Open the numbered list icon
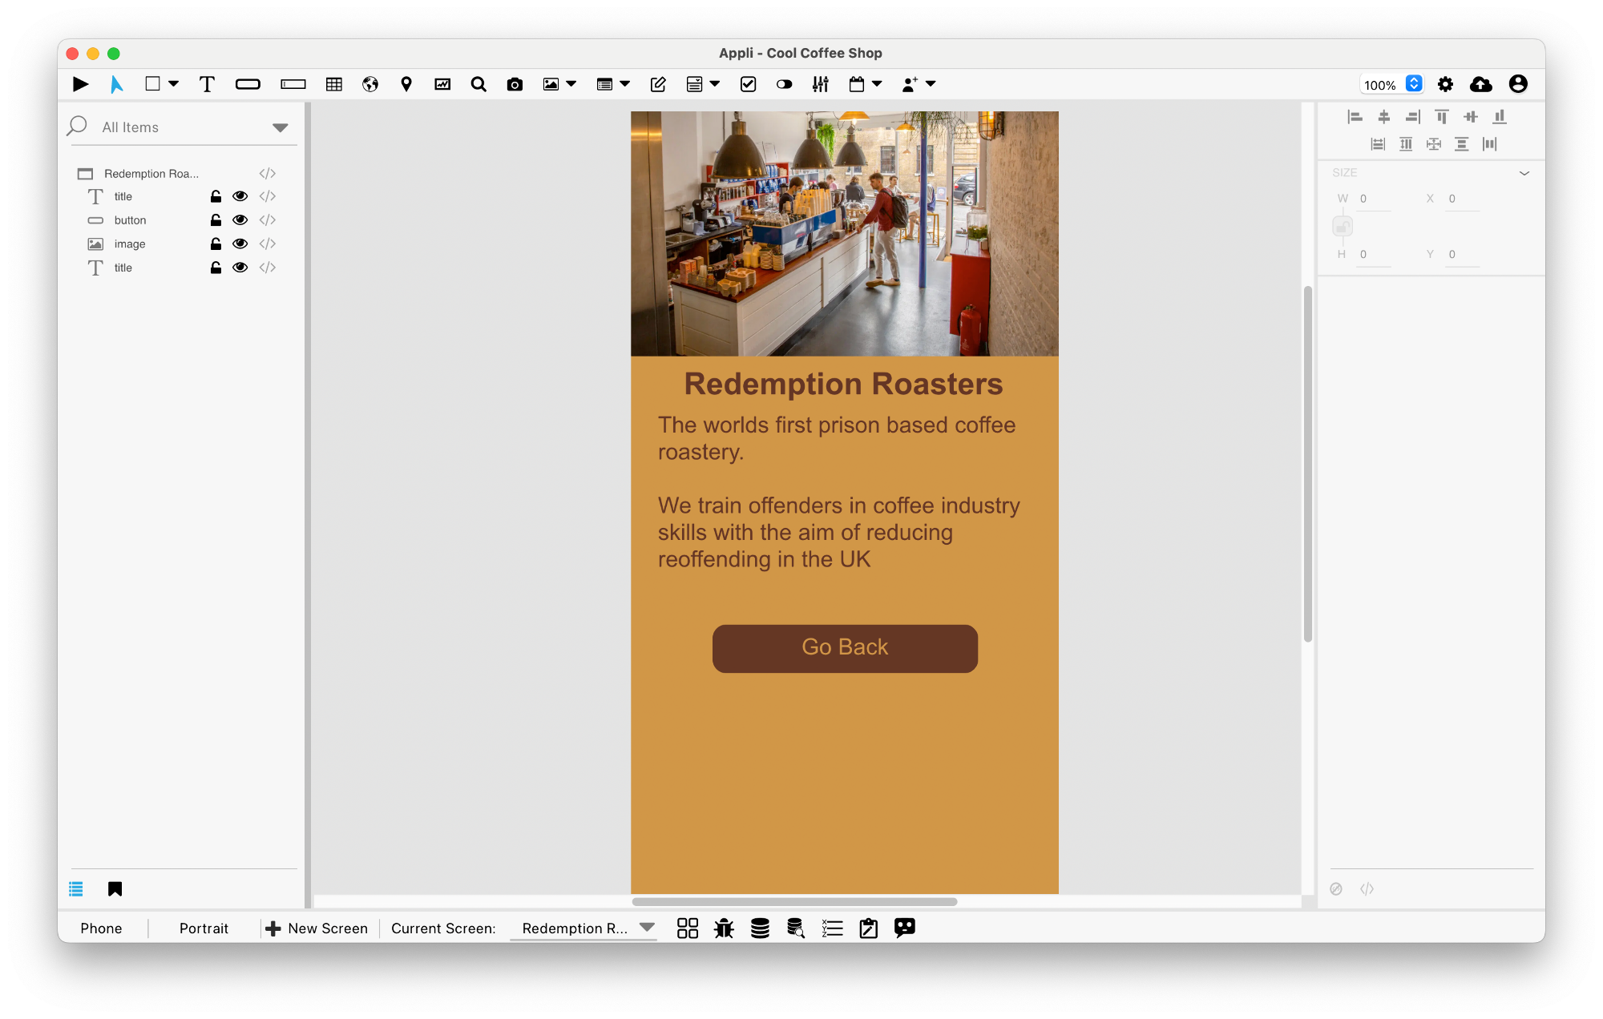 832,928
